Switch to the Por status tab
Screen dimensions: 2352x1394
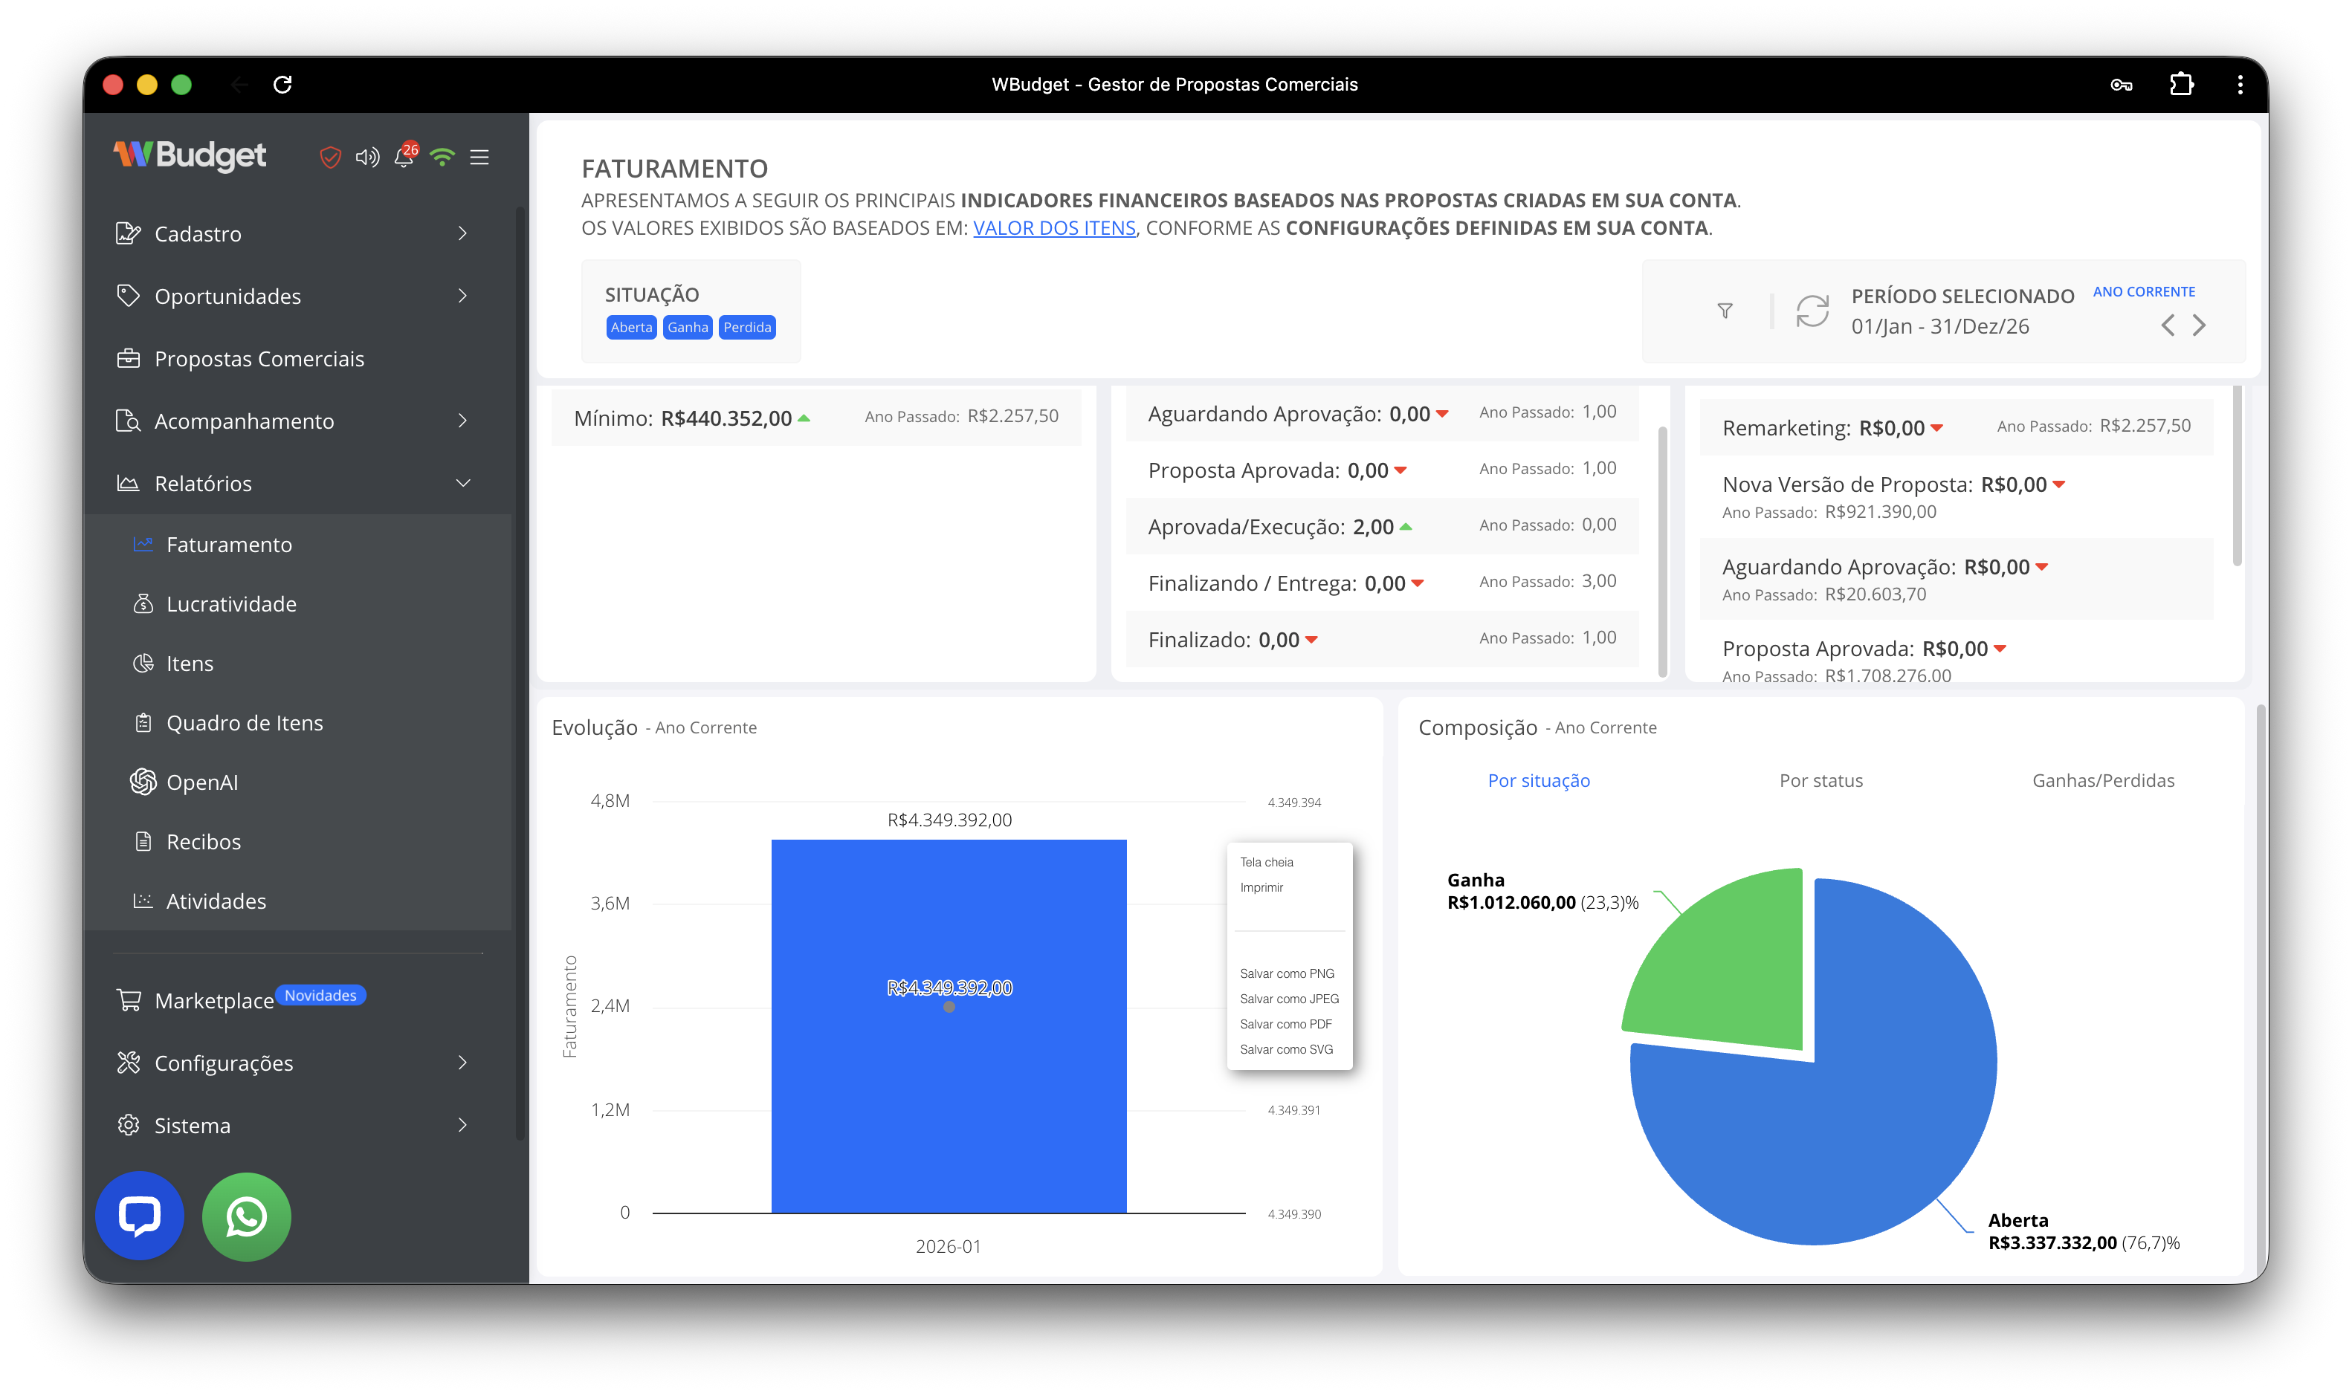point(1820,781)
